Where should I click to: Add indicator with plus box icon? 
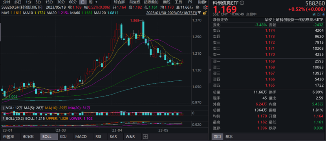[145, 136]
